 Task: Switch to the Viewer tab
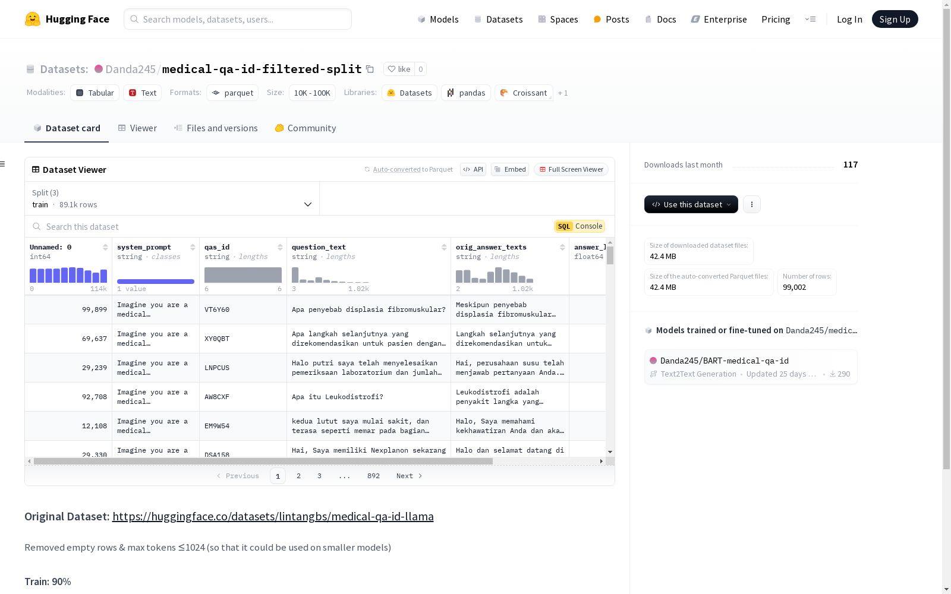[x=137, y=128]
